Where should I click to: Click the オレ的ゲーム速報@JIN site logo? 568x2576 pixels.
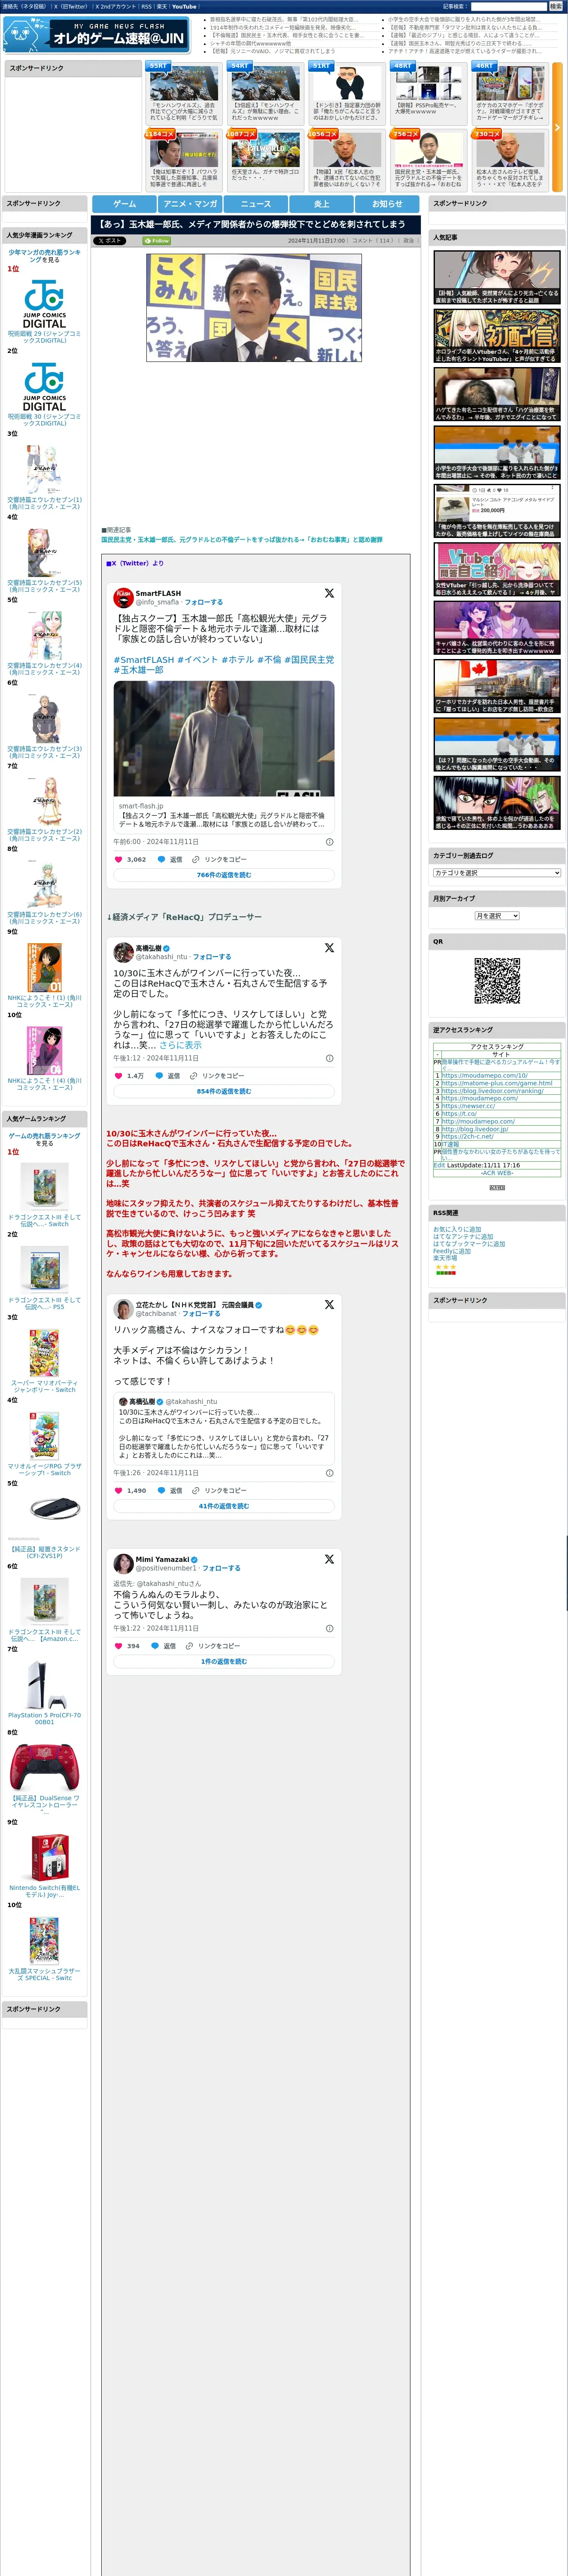coord(96,35)
